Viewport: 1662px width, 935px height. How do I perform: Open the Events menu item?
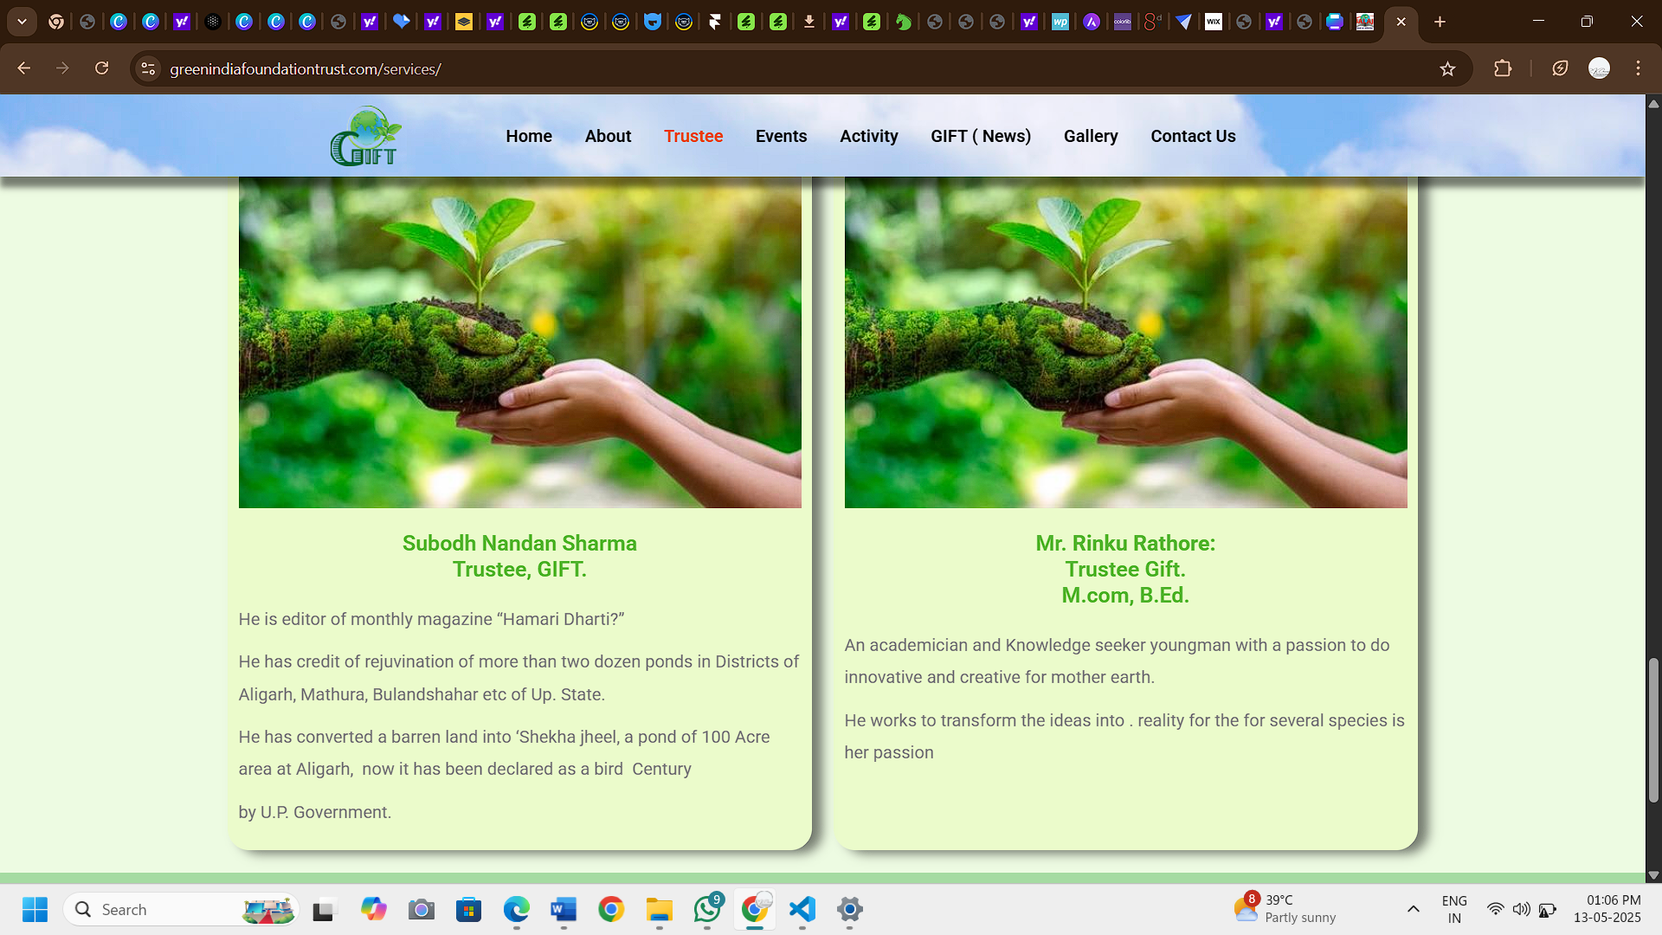pyautogui.click(x=781, y=136)
